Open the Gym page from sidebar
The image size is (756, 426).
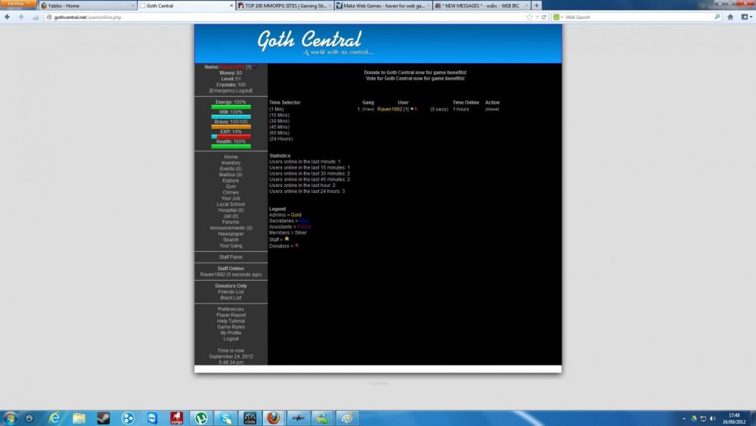[231, 186]
